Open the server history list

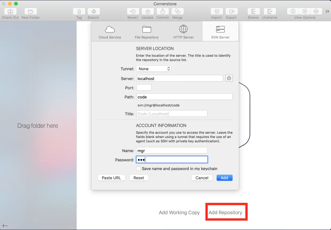point(229,78)
